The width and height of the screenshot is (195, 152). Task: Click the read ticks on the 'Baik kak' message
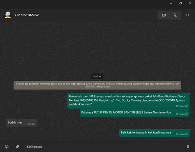click(186, 134)
